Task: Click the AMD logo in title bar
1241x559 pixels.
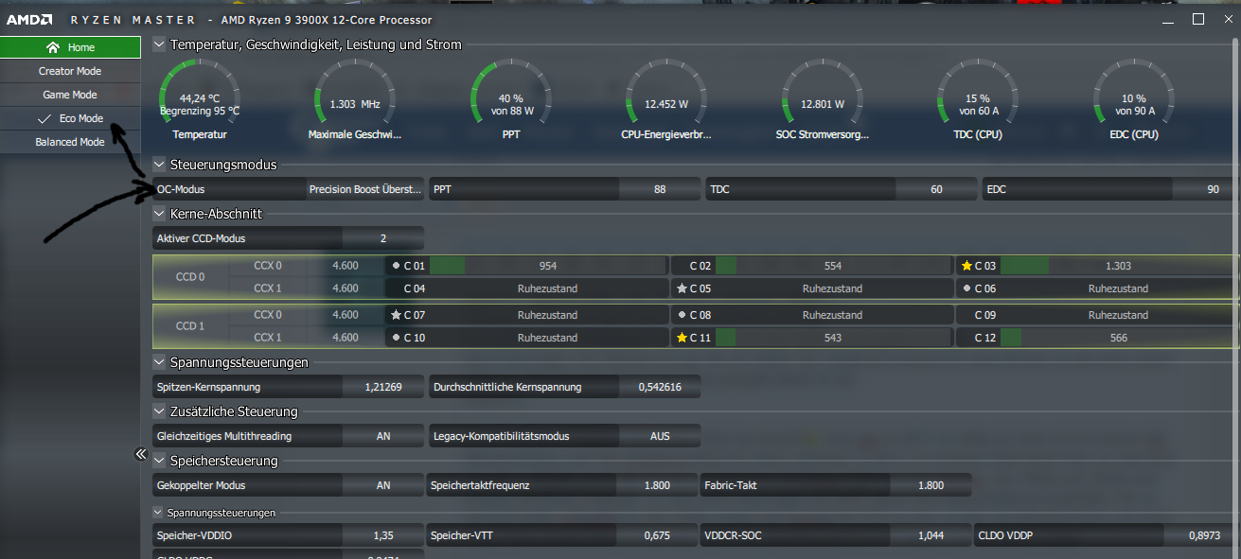Action: click(31, 19)
